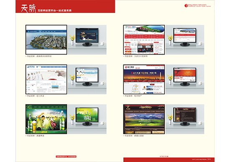The height and width of the screenshot is (162, 230).
Task: Open the pharmaceutical site screenshot with white-coat staff
Action: point(46,79)
